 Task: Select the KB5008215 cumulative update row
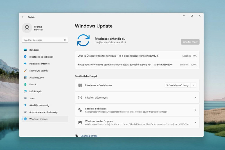137,56
